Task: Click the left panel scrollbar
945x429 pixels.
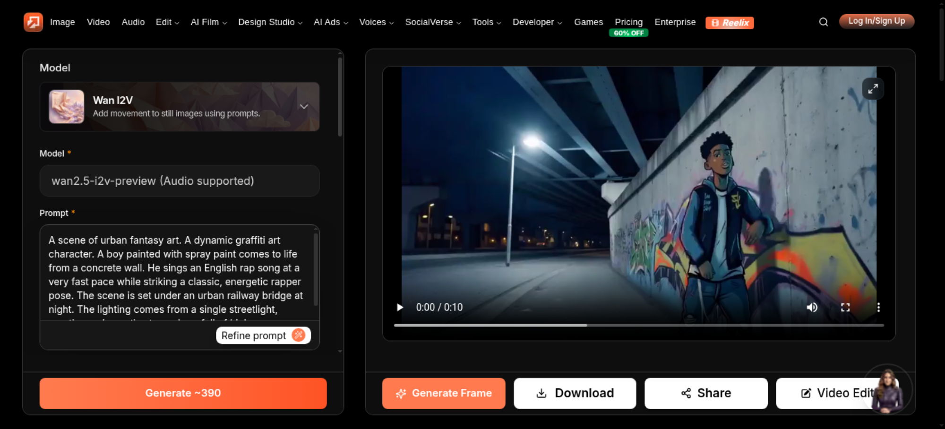Action: (x=340, y=97)
